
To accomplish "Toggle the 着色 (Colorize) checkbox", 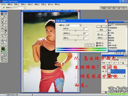I will [x=97, y=43].
